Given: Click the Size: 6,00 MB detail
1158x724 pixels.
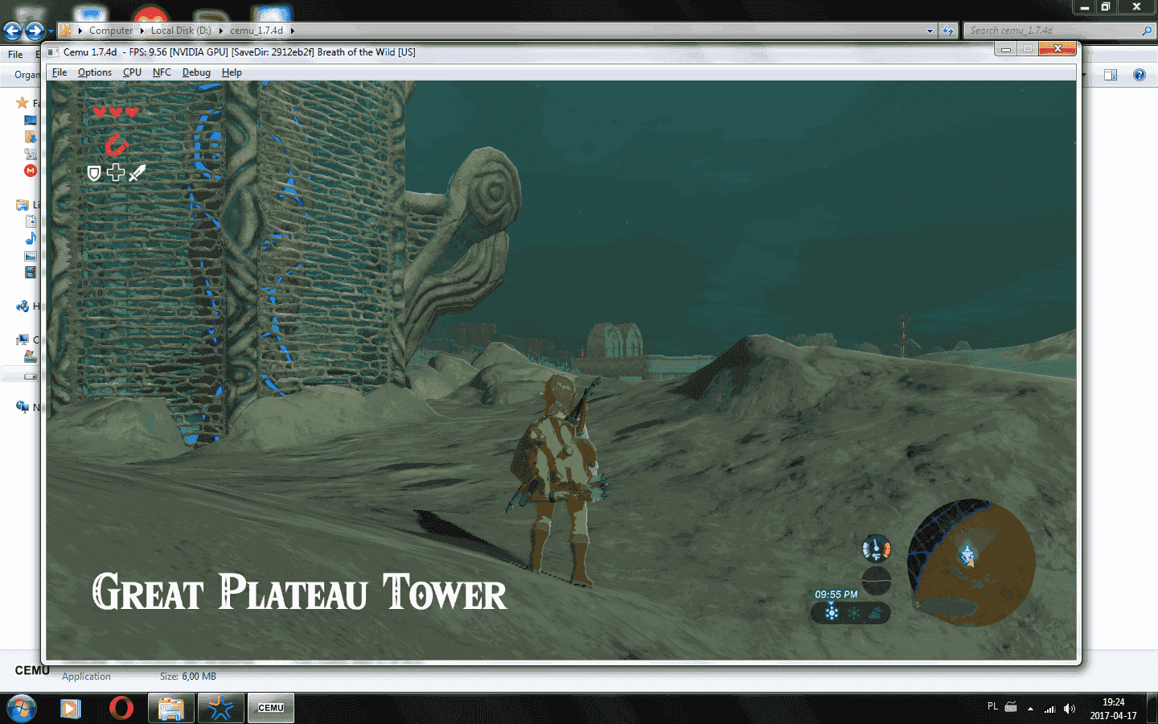Looking at the screenshot, I should [188, 677].
